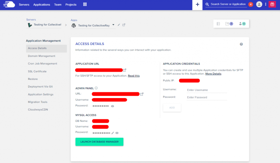
Task: Click the WordPress logo icon in Apps
Action: pyautogui.click(x=74, y=26)
